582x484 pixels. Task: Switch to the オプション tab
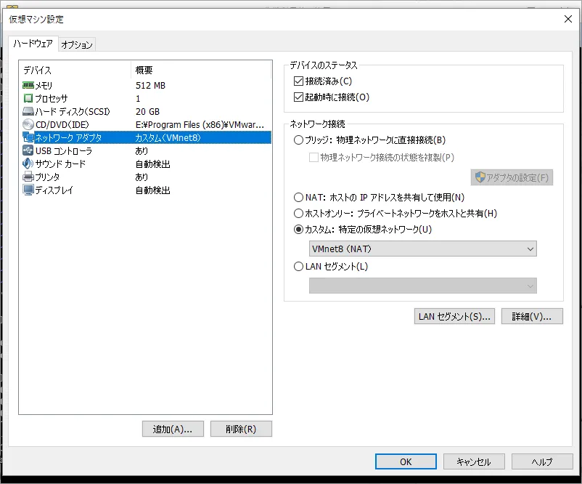(77, 45)
